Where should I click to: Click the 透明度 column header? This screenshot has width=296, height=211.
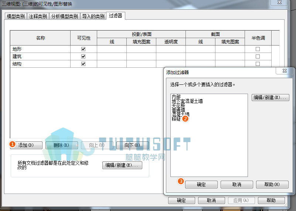coord(171,42)
